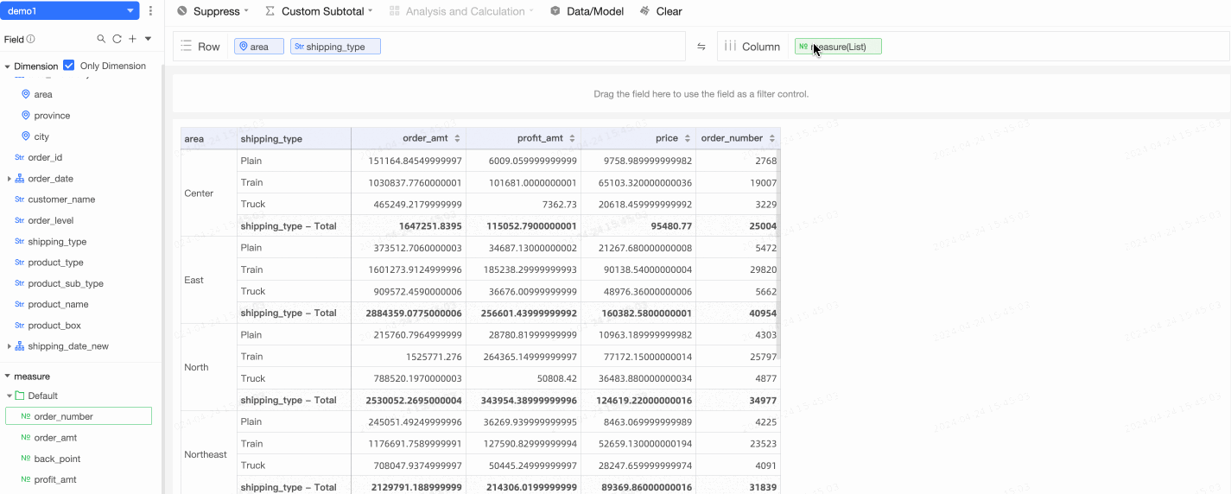Select the customer_name field
Viewport: 1231px width, 494px height.
[61, 199]
